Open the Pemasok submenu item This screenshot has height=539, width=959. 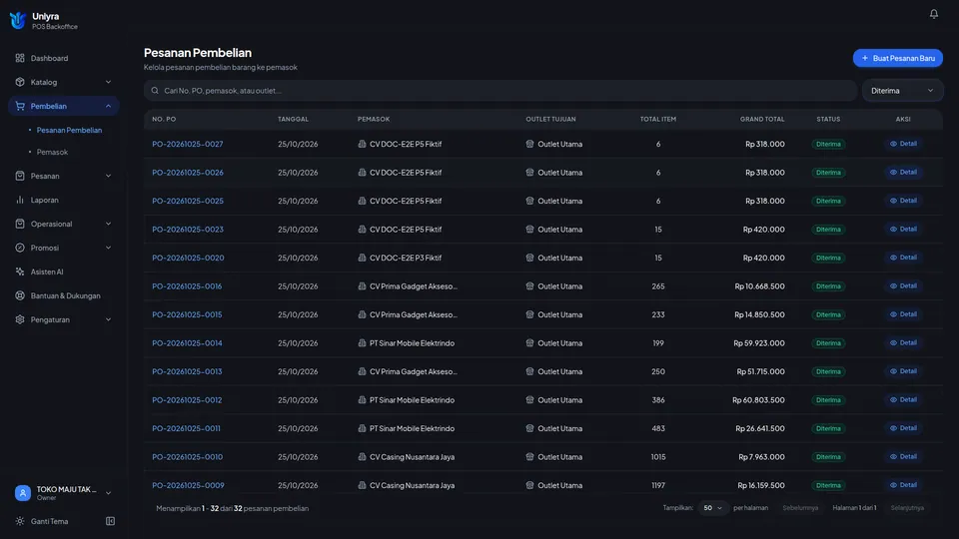(x=52, y=152)
